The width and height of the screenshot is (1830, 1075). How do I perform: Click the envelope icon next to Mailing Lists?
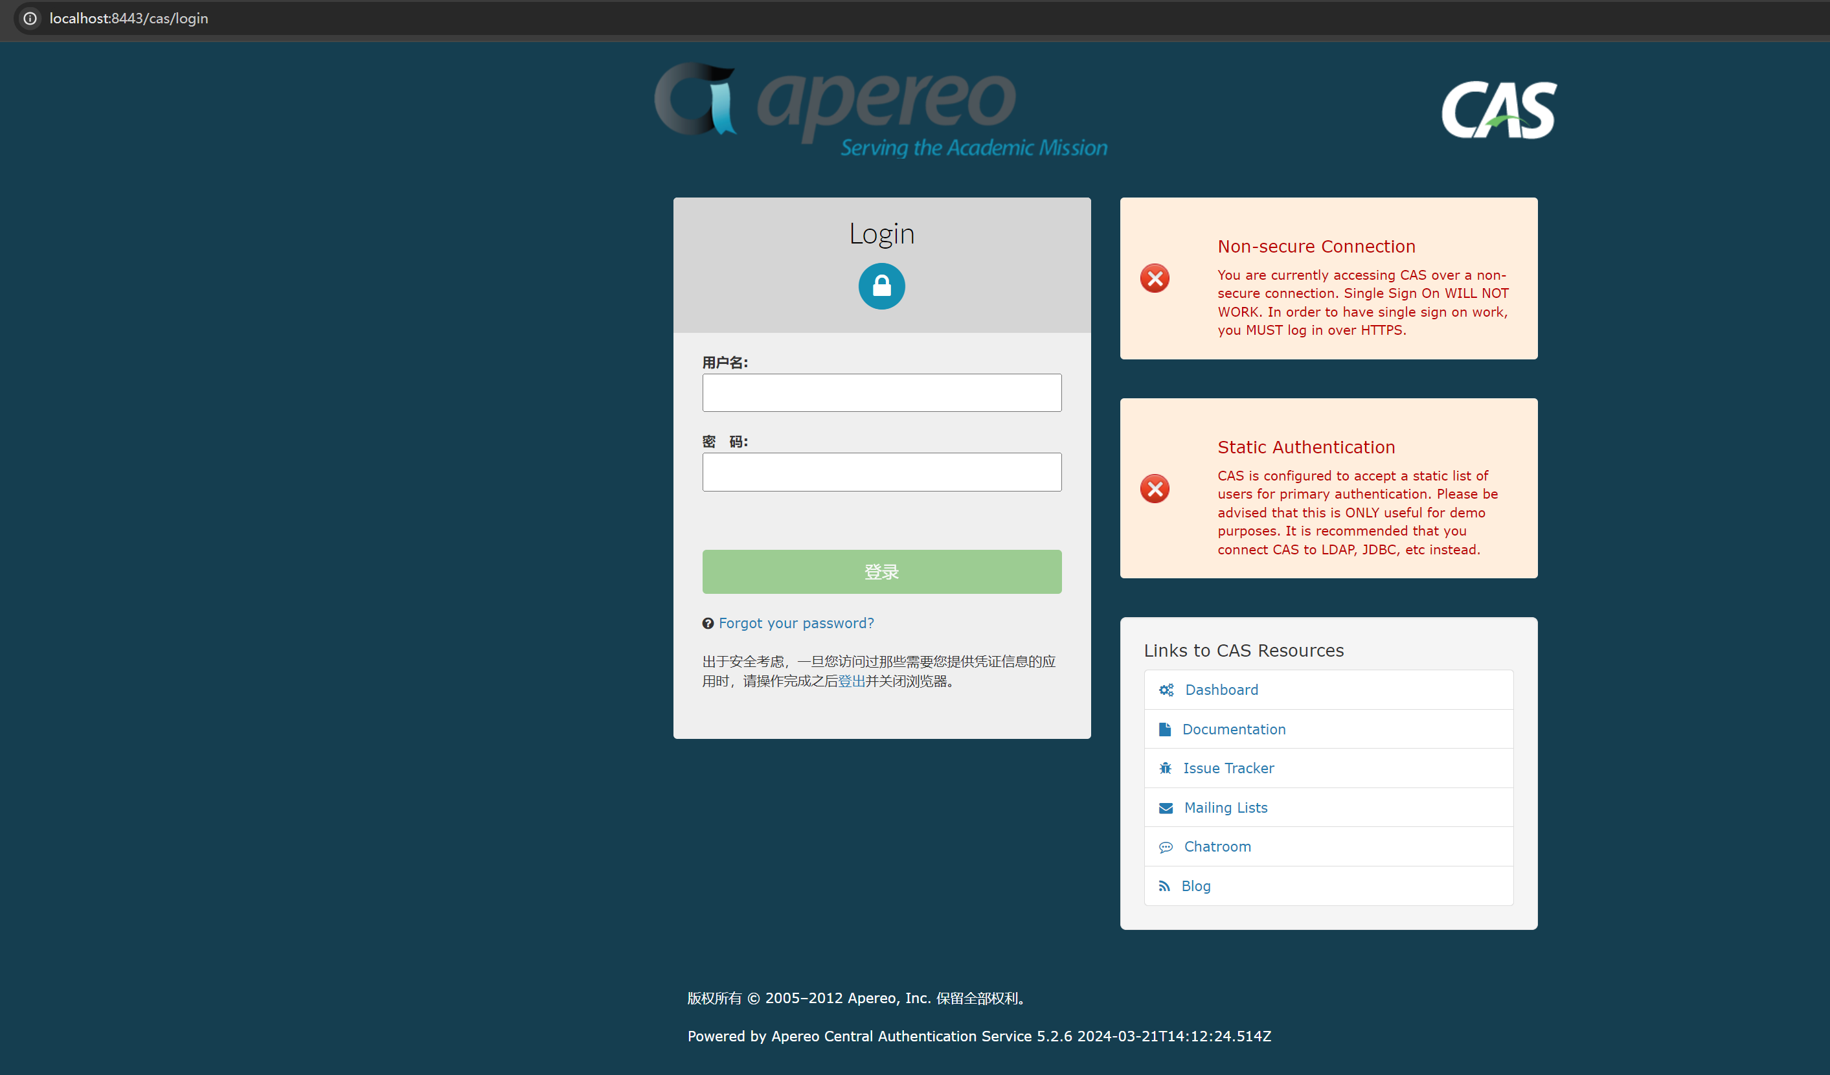[x=1166, y=808]
